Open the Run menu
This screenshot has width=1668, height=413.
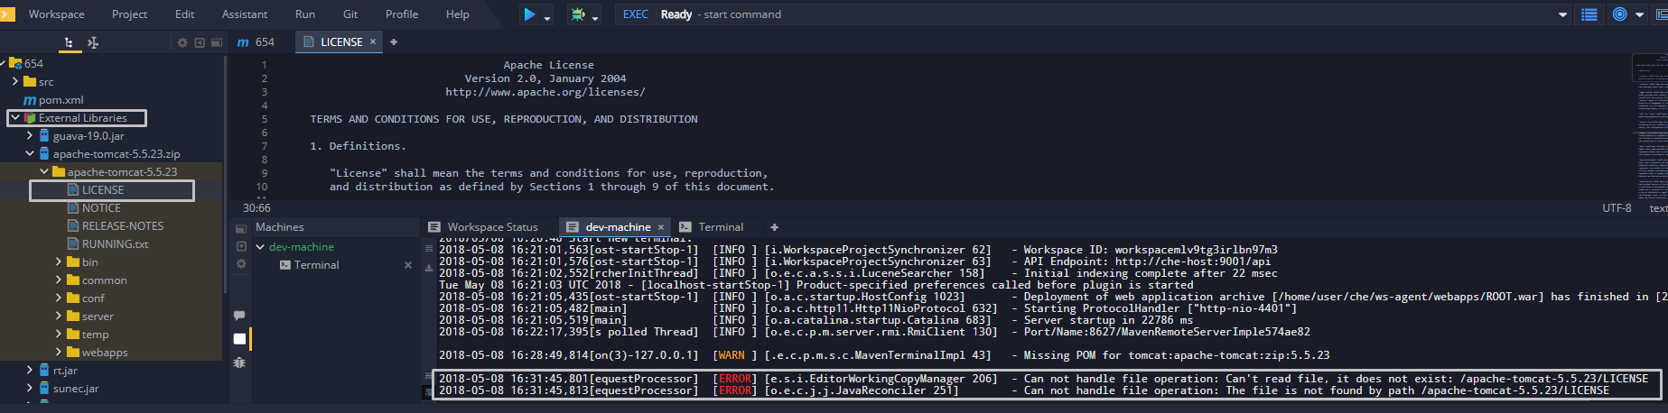[305, 14]
